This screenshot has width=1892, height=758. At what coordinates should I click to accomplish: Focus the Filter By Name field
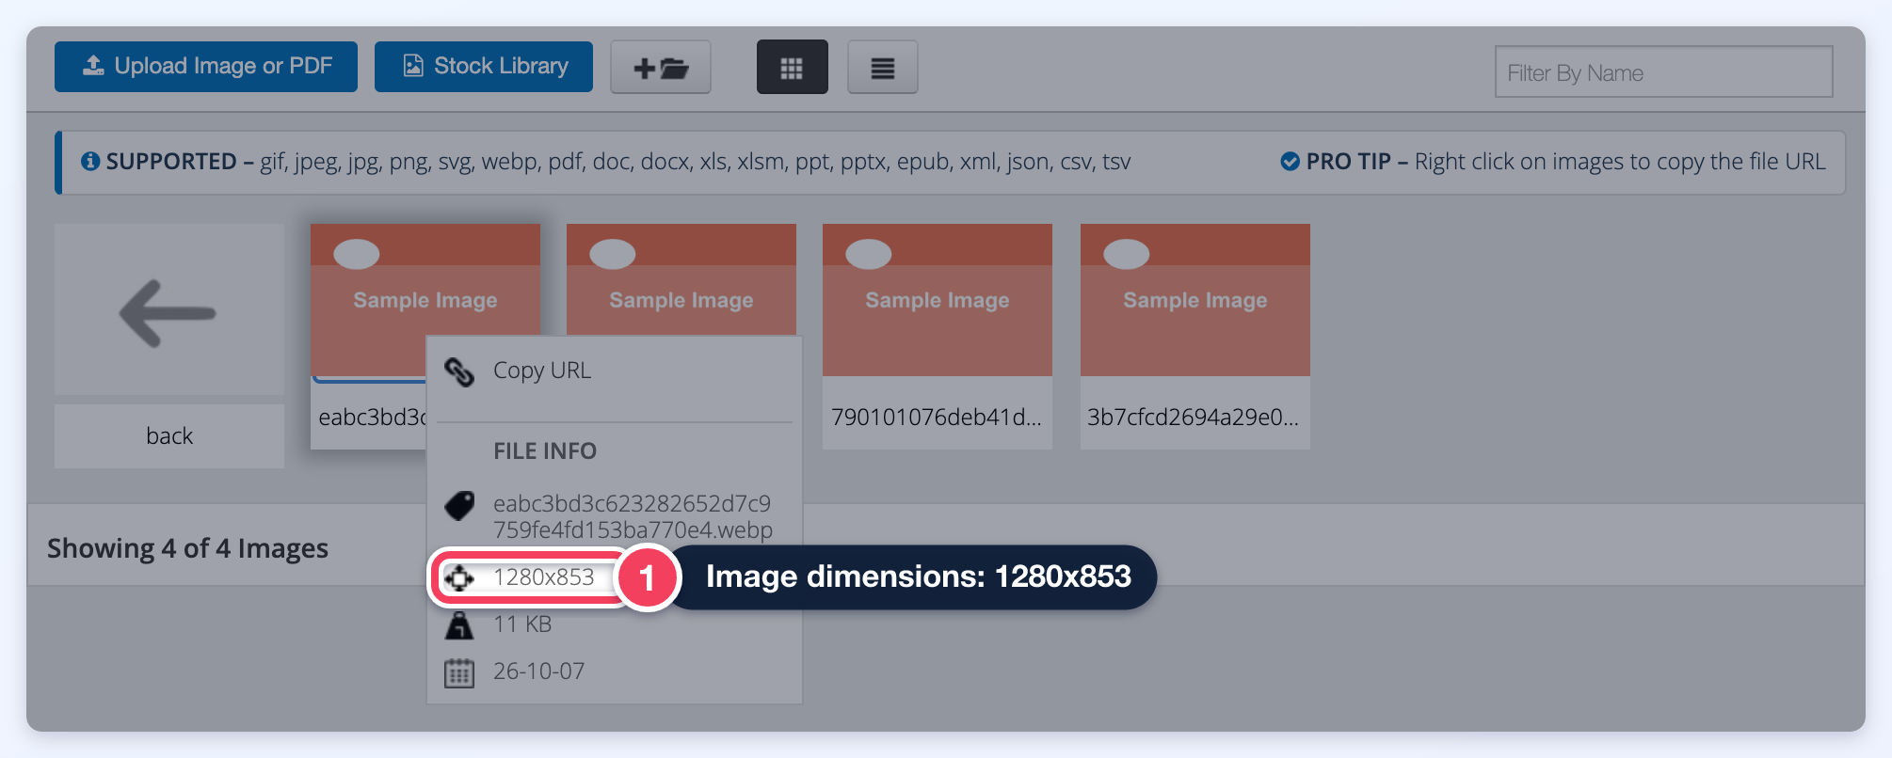click(x=1664, y=72)
